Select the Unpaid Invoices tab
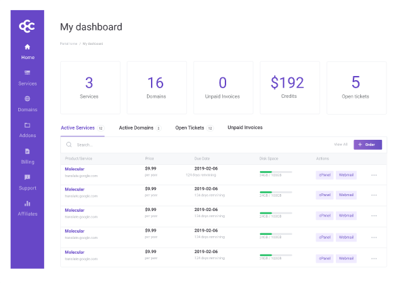The image size is (411, 283). (x=244, y=128)
